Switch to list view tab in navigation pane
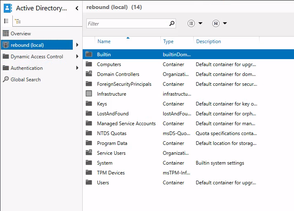 point(6,21)
